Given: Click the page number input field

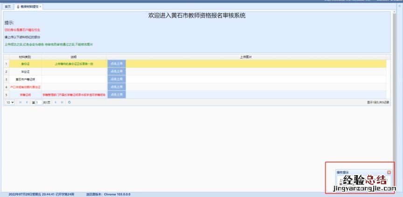Looking at the screenshot, I should 39,102.
